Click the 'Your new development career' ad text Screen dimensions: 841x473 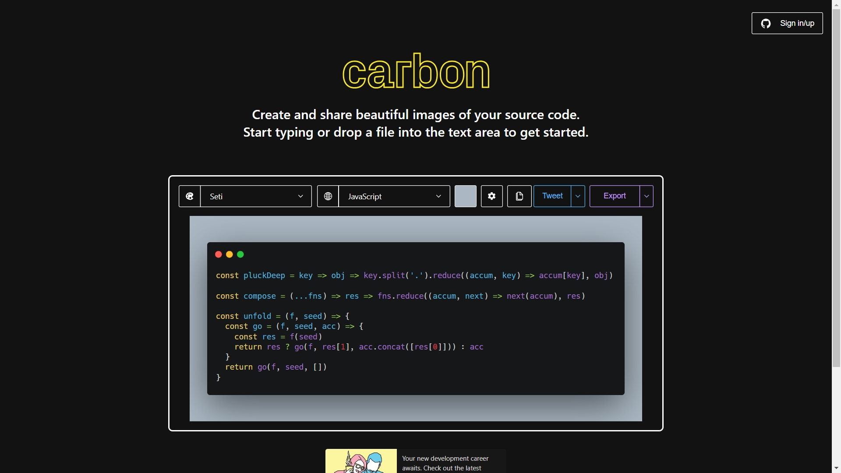[x=445, y=463]
